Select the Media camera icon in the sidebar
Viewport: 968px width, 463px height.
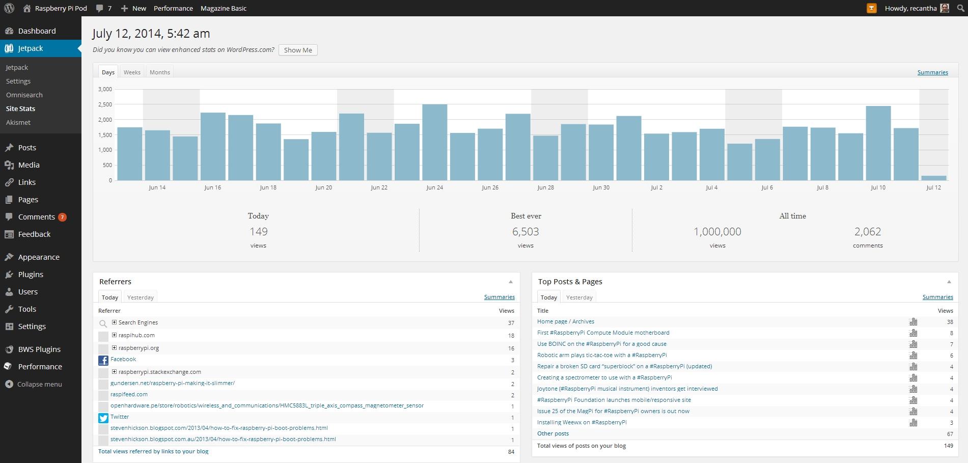[10, 165]
